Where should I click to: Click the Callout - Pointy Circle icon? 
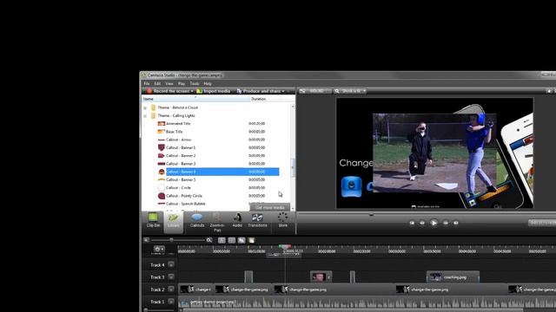(x=162, y=196)
